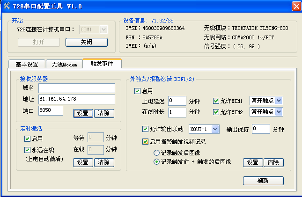Click the 端口 field showing 8050
Screen dimensions: 302x197
(x=51, y=110)
